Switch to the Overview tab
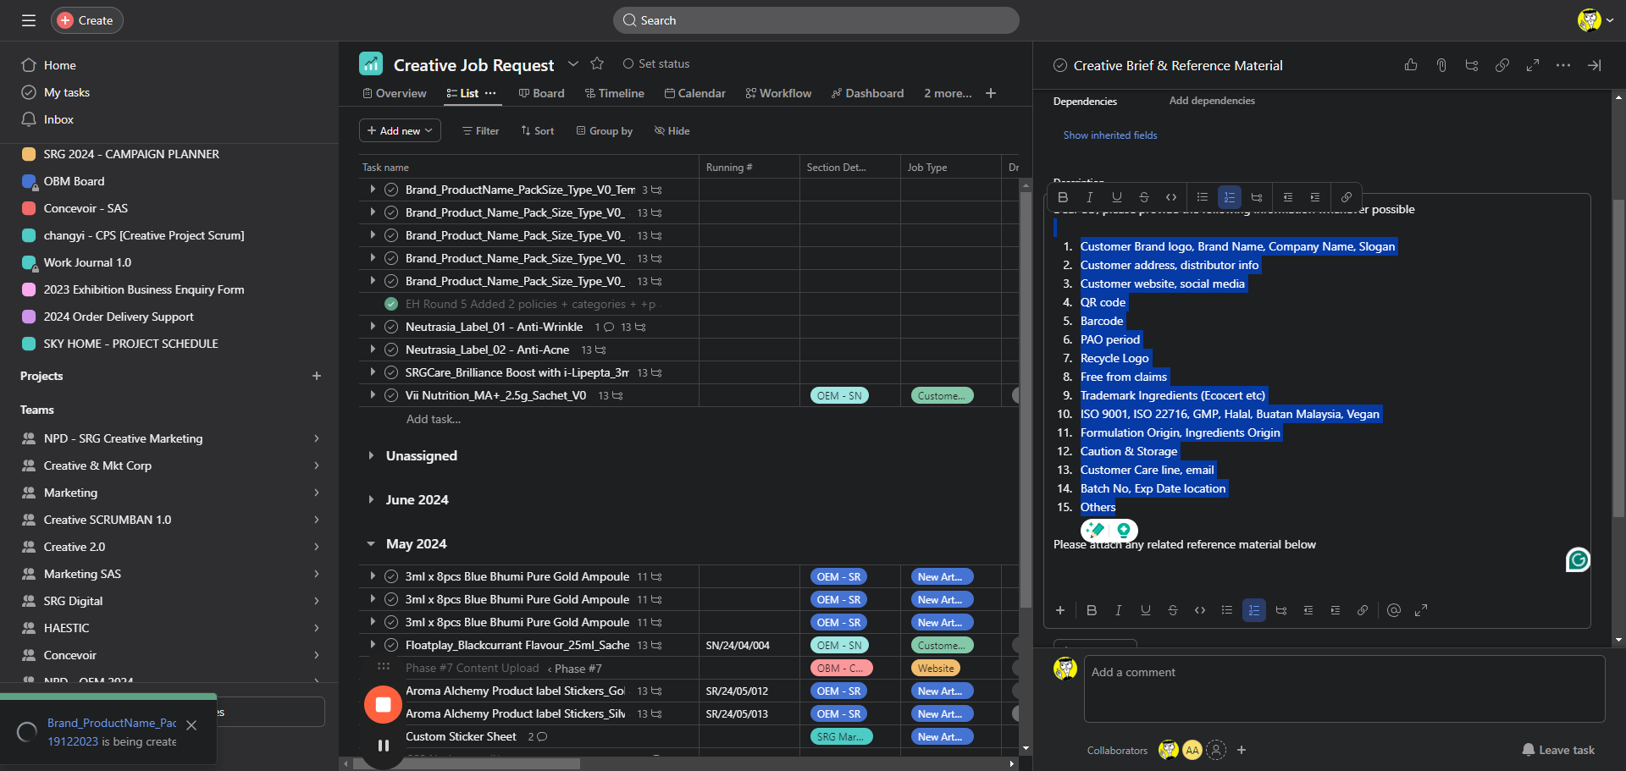 (x=395, y=93)
